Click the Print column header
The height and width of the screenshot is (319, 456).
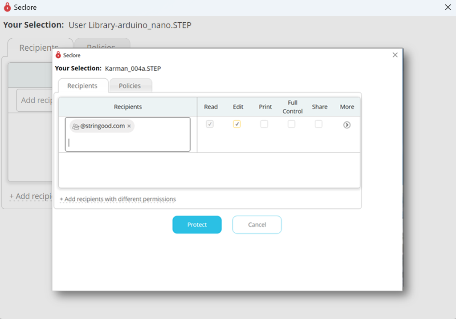point(265,107)
